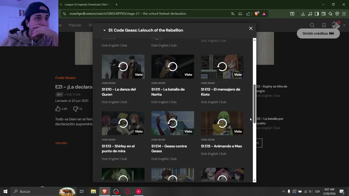Dislike the episode with thumbs down
The height and width of the screenshot is (196, 349).
point(76,109)
